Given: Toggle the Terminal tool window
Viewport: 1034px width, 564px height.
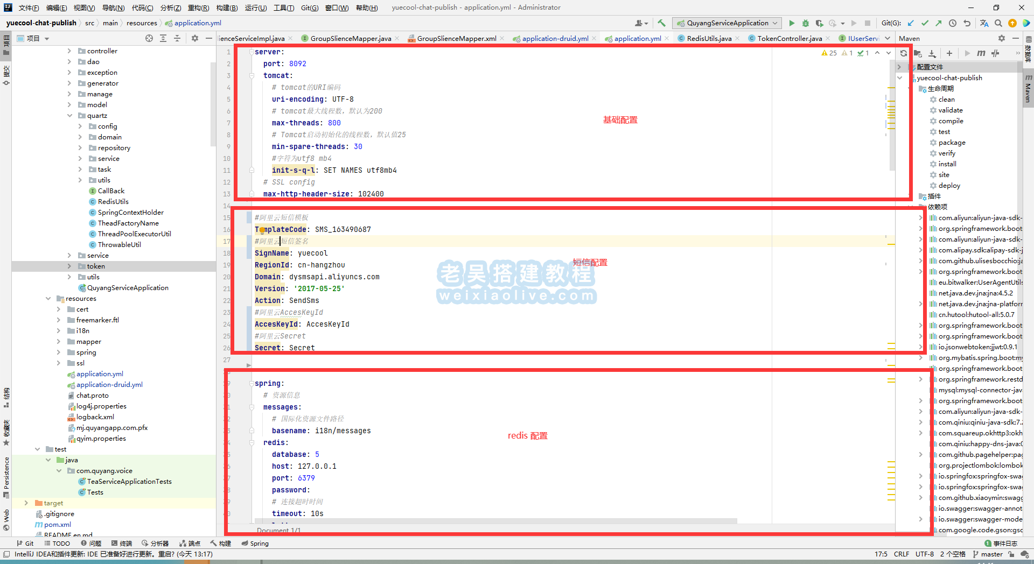Looking at the screenshot, I should pos(122,544).
